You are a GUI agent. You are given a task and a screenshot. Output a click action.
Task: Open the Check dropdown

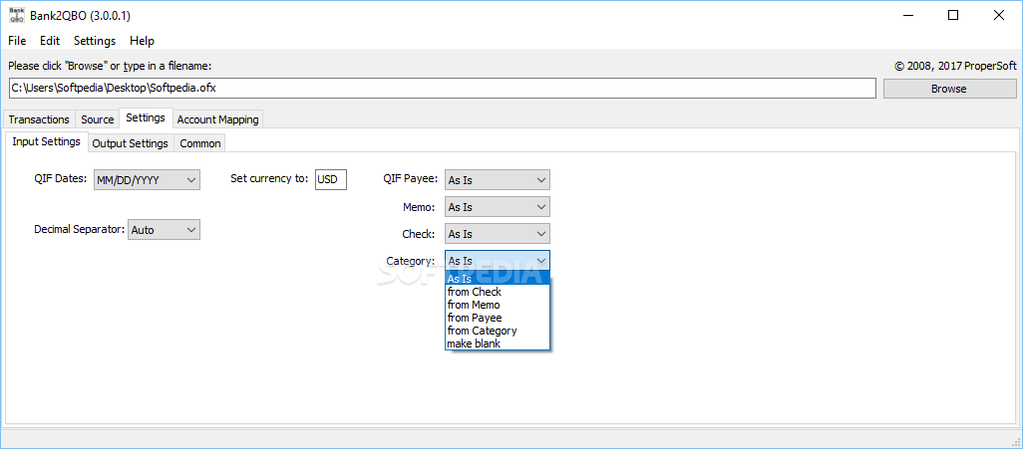click(x=498, y=233)
